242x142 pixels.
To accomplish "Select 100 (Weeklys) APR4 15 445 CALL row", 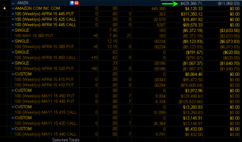I will [x=45, y=25].
